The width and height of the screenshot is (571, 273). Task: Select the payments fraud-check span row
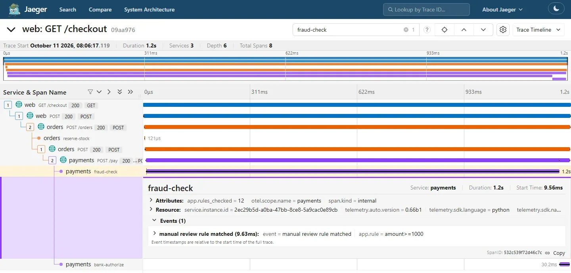click(71, 171)
